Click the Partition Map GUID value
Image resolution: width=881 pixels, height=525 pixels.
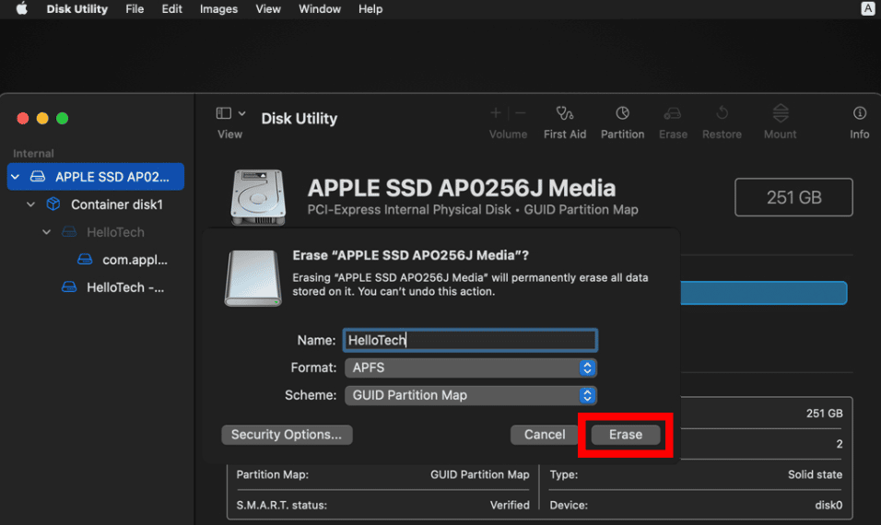coord(480,474)
